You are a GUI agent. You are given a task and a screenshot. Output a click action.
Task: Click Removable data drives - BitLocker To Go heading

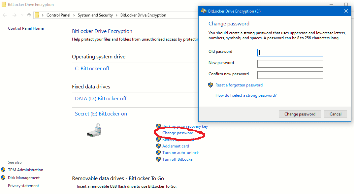click(118, 178)
